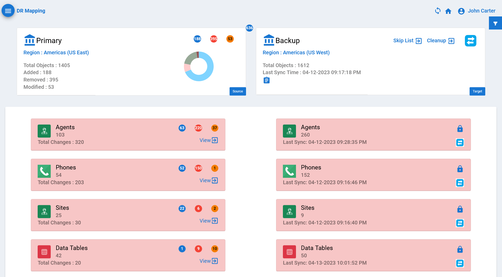This screenshot has width=502, height=277.
Task: Click the Total Objects : 1405 text
Action: [47, 65]
